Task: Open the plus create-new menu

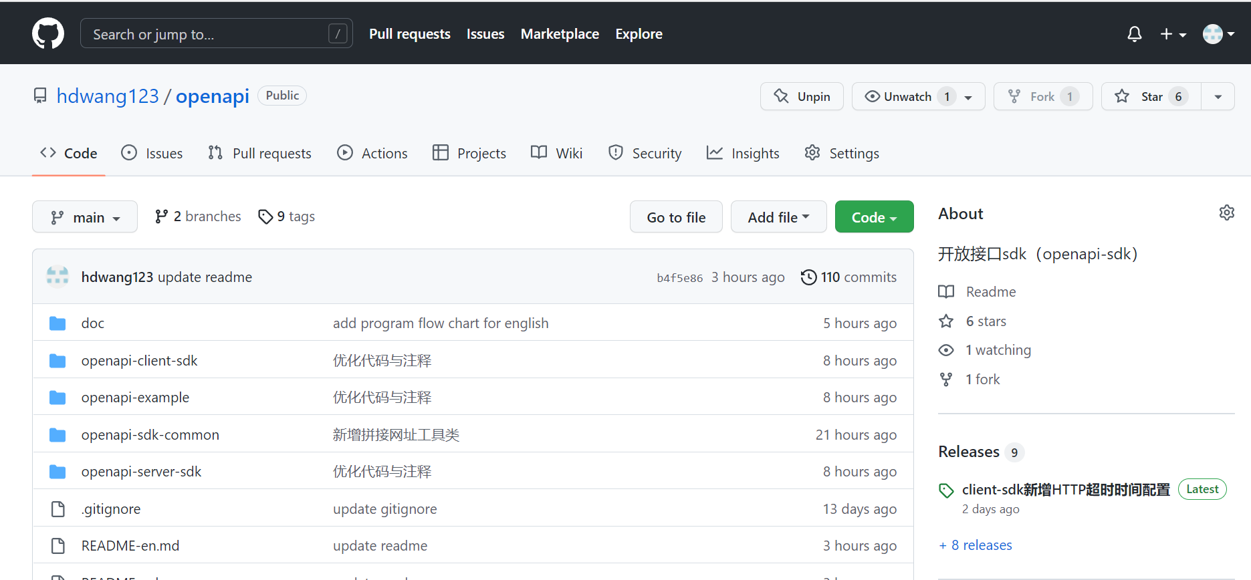Action: pos(1173,34)
